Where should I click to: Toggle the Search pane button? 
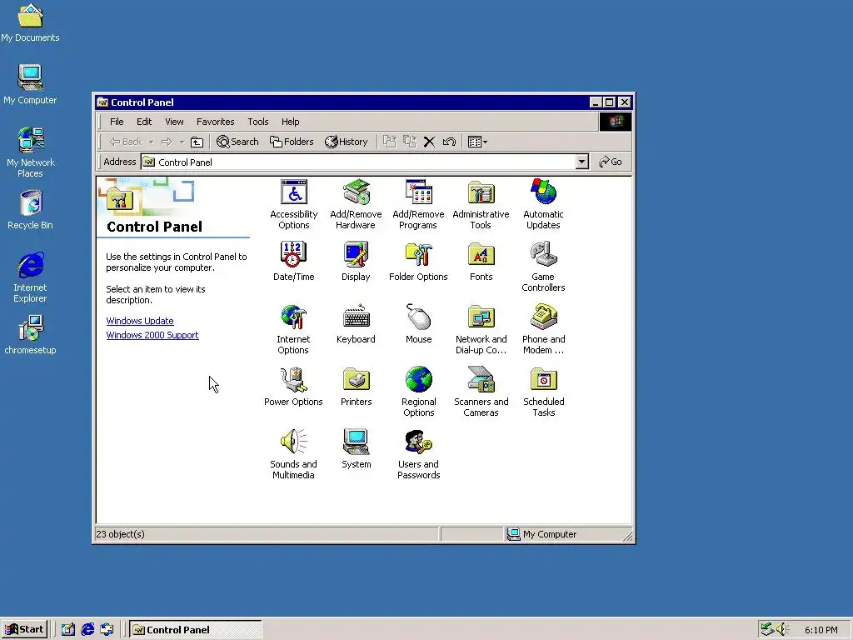tap(237, 142)
